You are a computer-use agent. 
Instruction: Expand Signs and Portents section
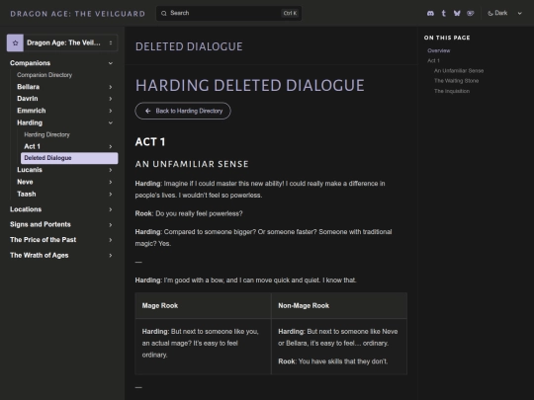61,224
